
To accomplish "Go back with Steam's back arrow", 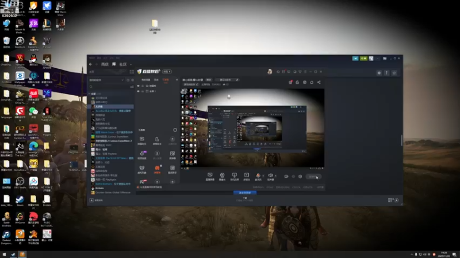I will [91, 64].
